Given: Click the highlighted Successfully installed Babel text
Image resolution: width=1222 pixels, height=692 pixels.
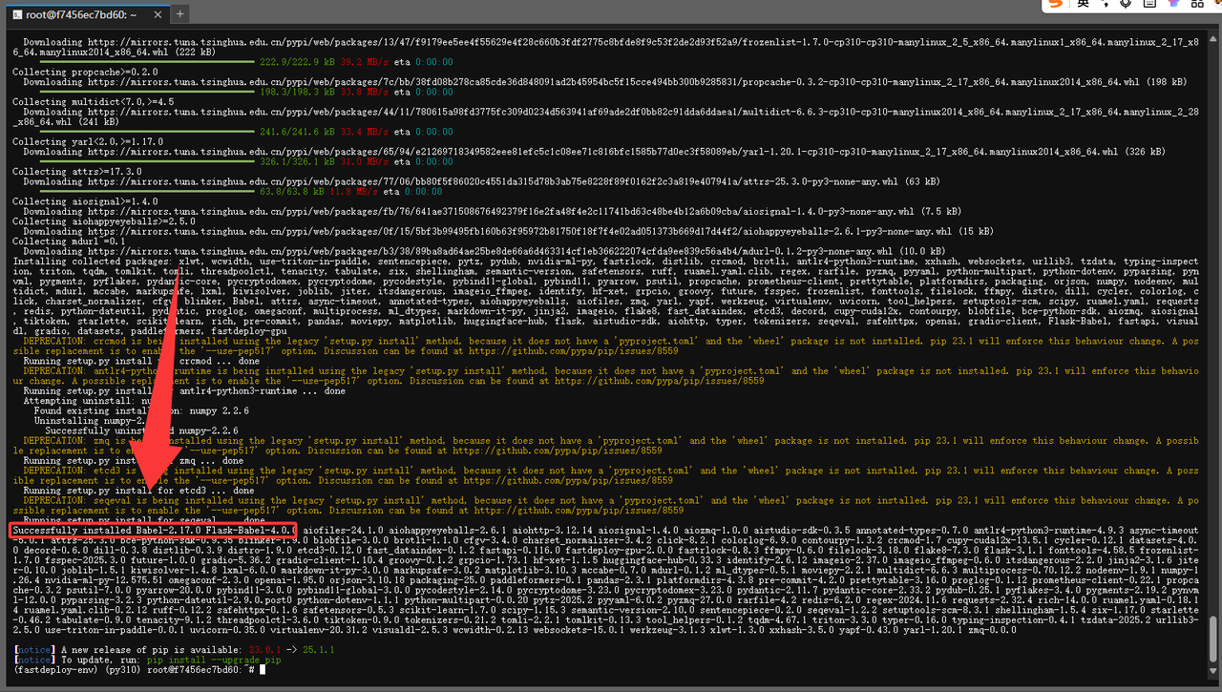Looking at the screenshot, I should (153, 530).
